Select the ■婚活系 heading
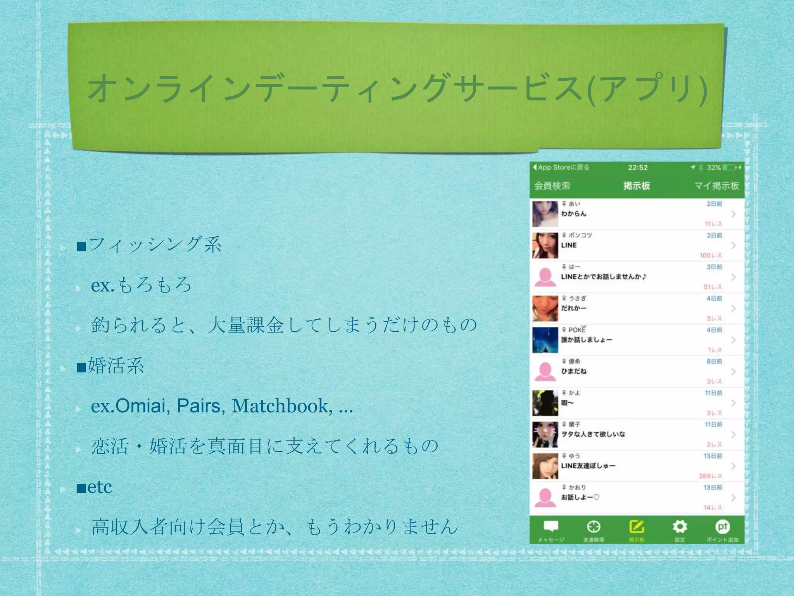Viewport: 794px width, 596px height. point(110,366)
